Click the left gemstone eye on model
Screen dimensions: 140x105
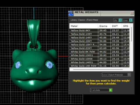18,65
